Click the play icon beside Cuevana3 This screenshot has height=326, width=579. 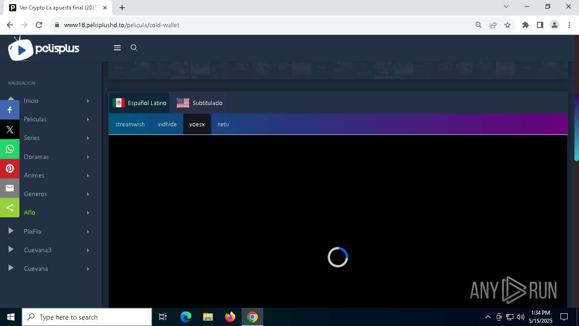pos(11,249)
